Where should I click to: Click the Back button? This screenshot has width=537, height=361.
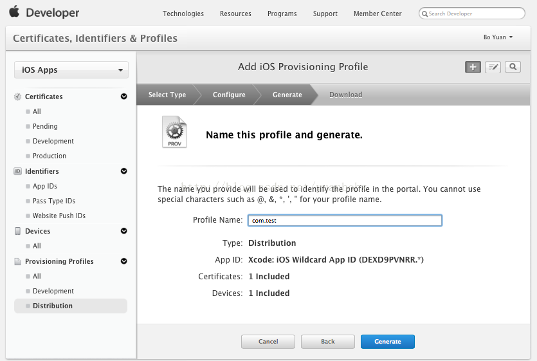click(328, 342)
